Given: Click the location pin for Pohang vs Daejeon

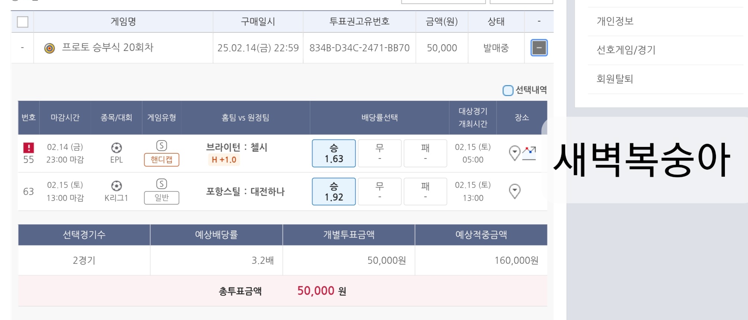Looking at the screenshot, I should [x=514, y=191].
